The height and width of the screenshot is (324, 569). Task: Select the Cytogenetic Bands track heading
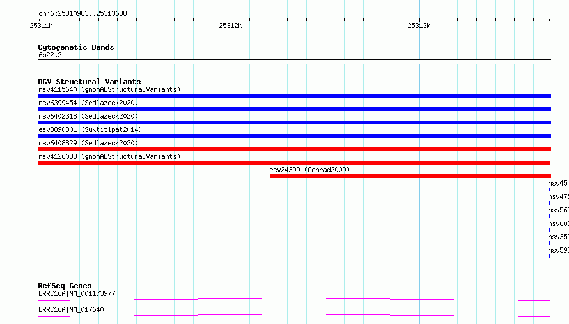pos(76,47)
